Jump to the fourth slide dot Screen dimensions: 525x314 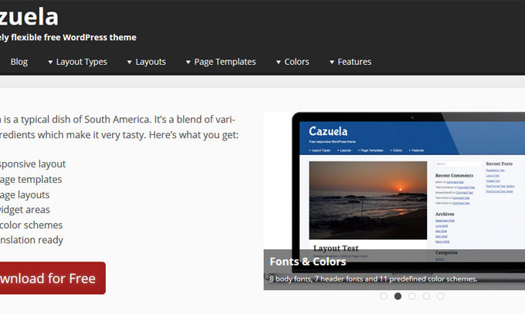click(426, 295)
